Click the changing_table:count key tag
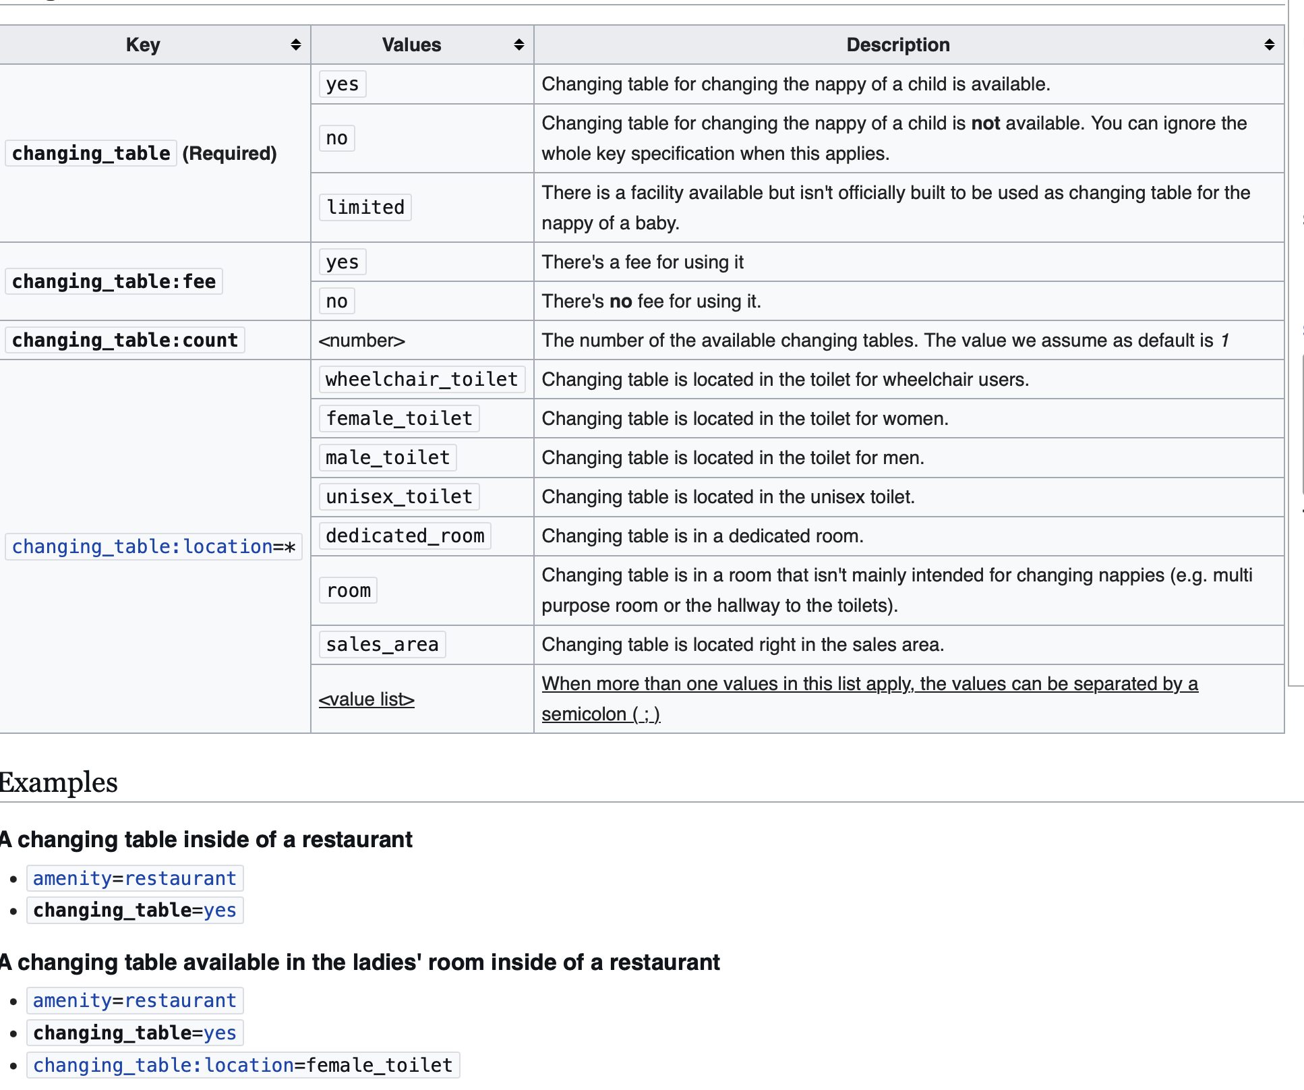This screenshot has height=1090, width=1304. coord(125,340)
